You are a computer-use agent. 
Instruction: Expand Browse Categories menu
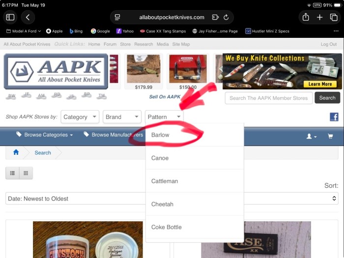[x=45, y=135]
